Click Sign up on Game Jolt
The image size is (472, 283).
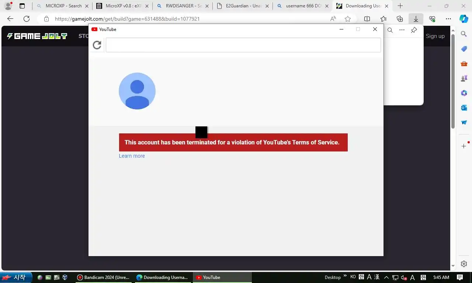point(435,36)
